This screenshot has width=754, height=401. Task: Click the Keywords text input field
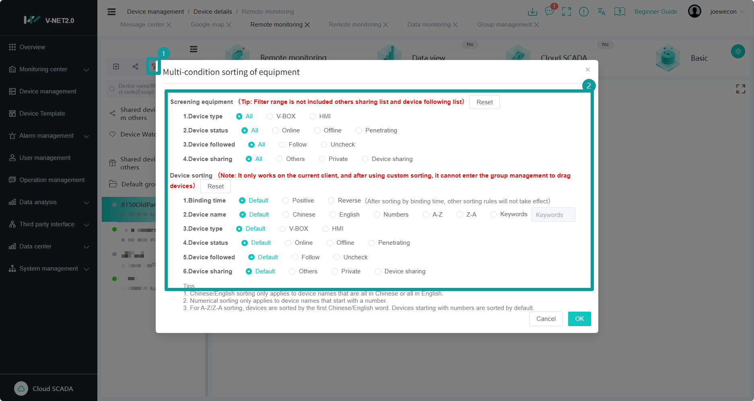(553, 215)
